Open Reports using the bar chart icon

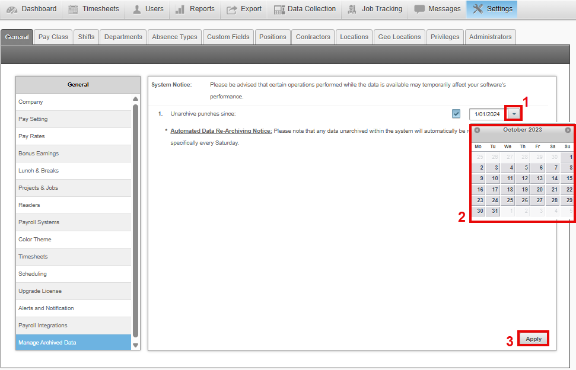[180, 9]
